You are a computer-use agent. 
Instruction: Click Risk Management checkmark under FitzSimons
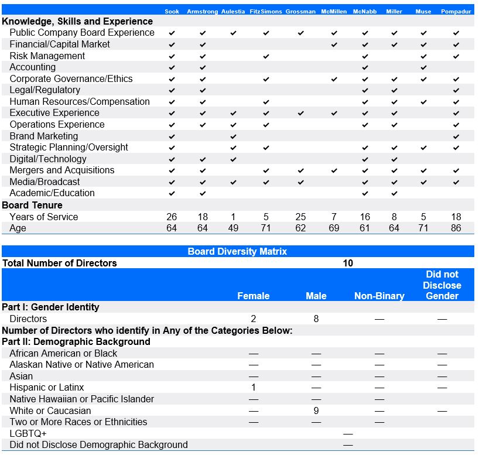pos(266,56)
